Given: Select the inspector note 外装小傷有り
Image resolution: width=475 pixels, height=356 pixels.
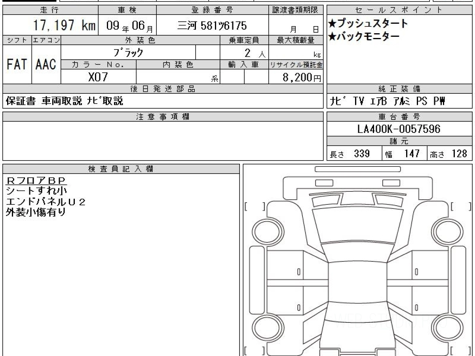Looking at the screenshot, I should (36, 212).
